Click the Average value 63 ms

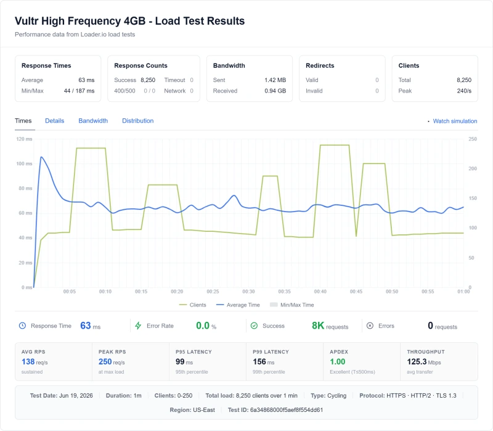click(86, 80)
